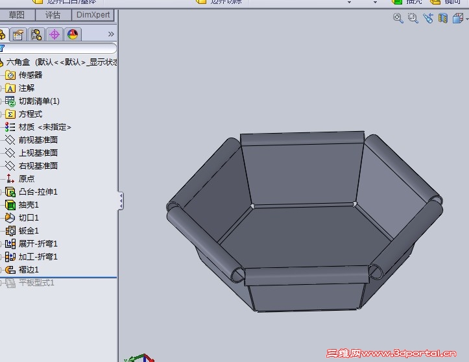
Task: Switch to the 草图 tab
Action: pos(16,15)
